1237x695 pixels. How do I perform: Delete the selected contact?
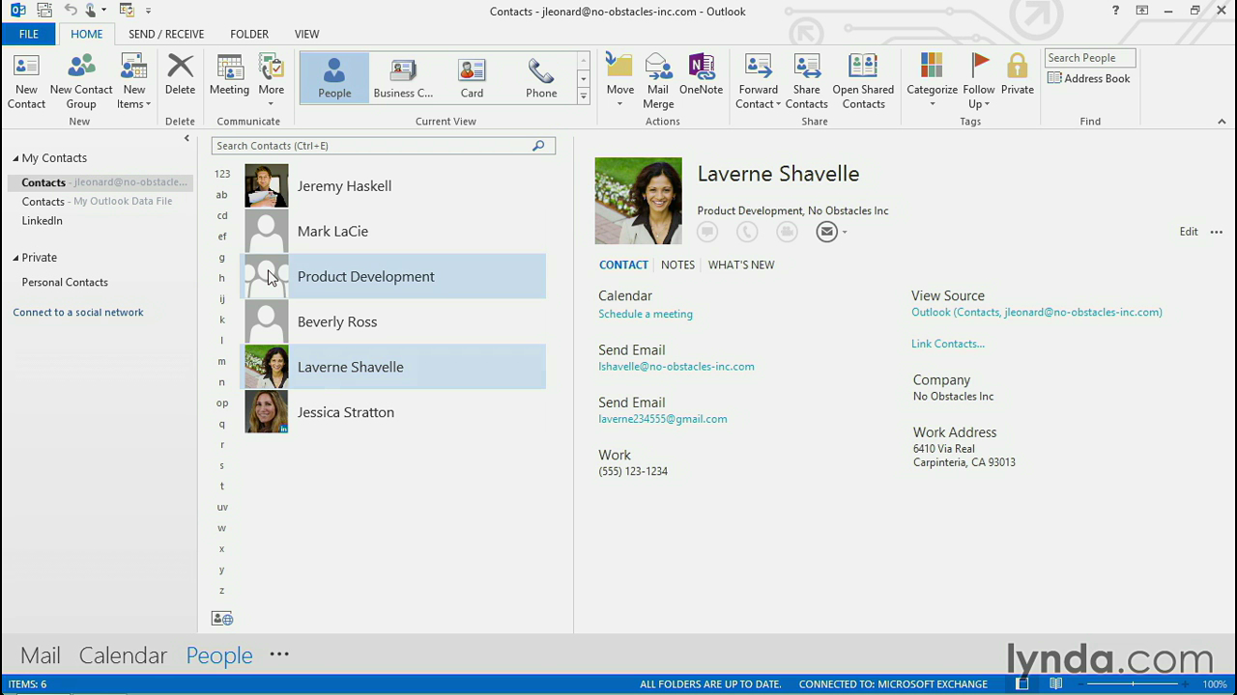click(x=180, y=75)
